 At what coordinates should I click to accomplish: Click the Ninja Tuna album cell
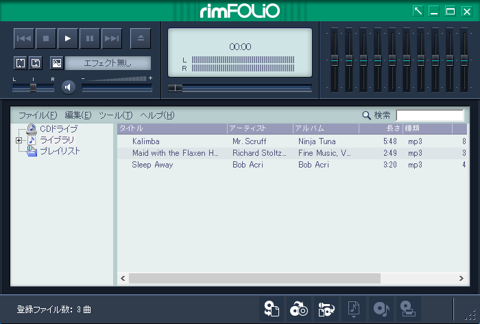317,141
